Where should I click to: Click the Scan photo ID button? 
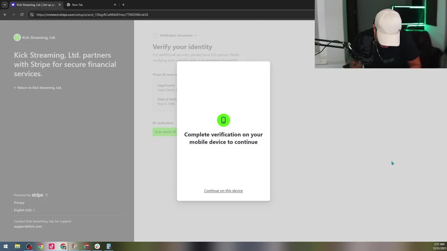[165, 132]
